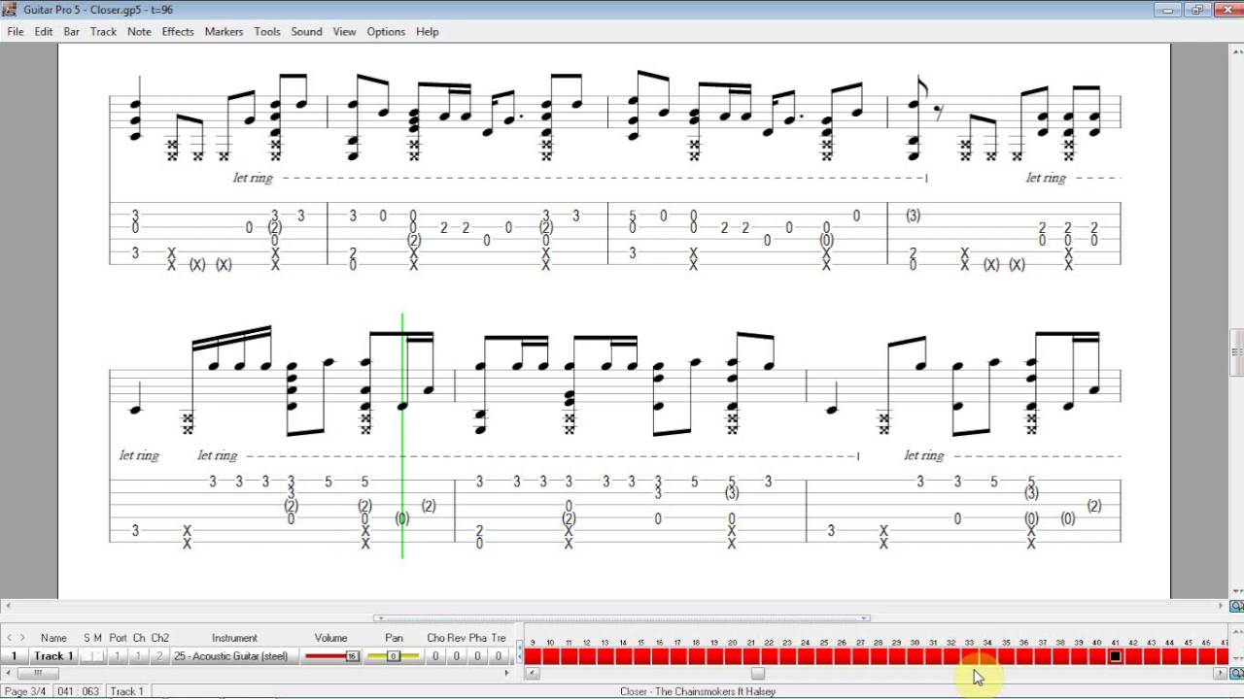Click the 041 : 063 bar position status
1244x699 pixels.
pos(78,691)
